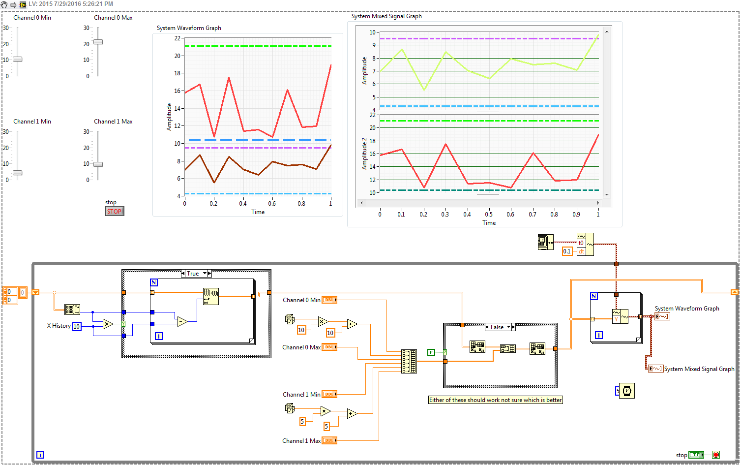
Task: Click the loop condition stop terminal
Action: point(716,455)
